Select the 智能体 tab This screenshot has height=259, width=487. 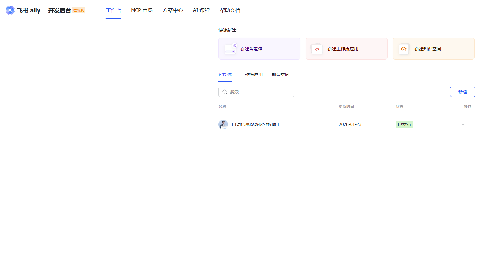tap(225, 75)
